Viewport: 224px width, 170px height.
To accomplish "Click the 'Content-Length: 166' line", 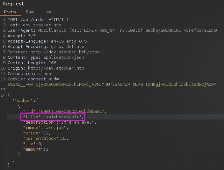I will coord(32,63).
